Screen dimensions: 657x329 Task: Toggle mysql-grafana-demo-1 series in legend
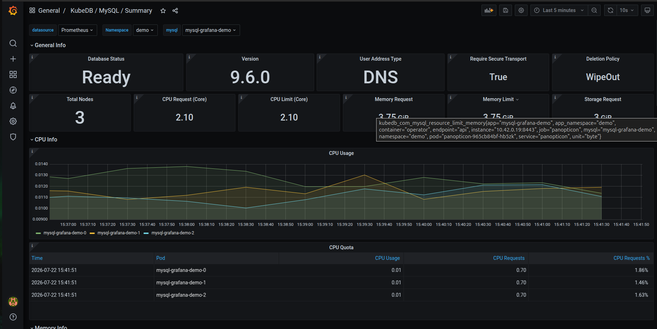coord(119,233)
